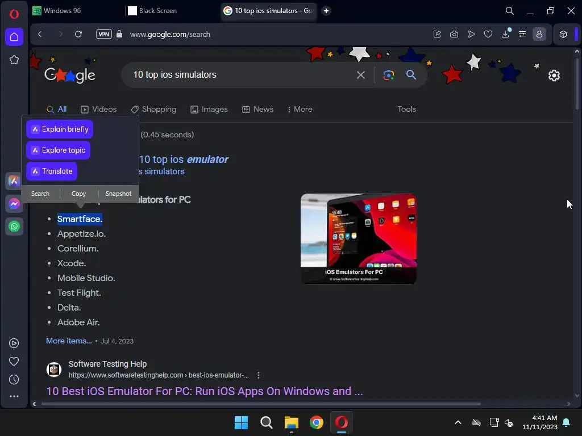Reload the current page
Screen dimensions: 582x436
(78, 34)
